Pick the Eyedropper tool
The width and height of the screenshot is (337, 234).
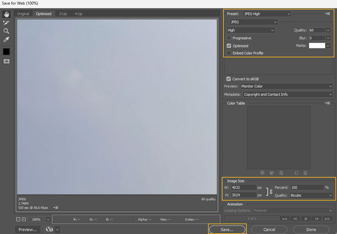tap(6, 40)
